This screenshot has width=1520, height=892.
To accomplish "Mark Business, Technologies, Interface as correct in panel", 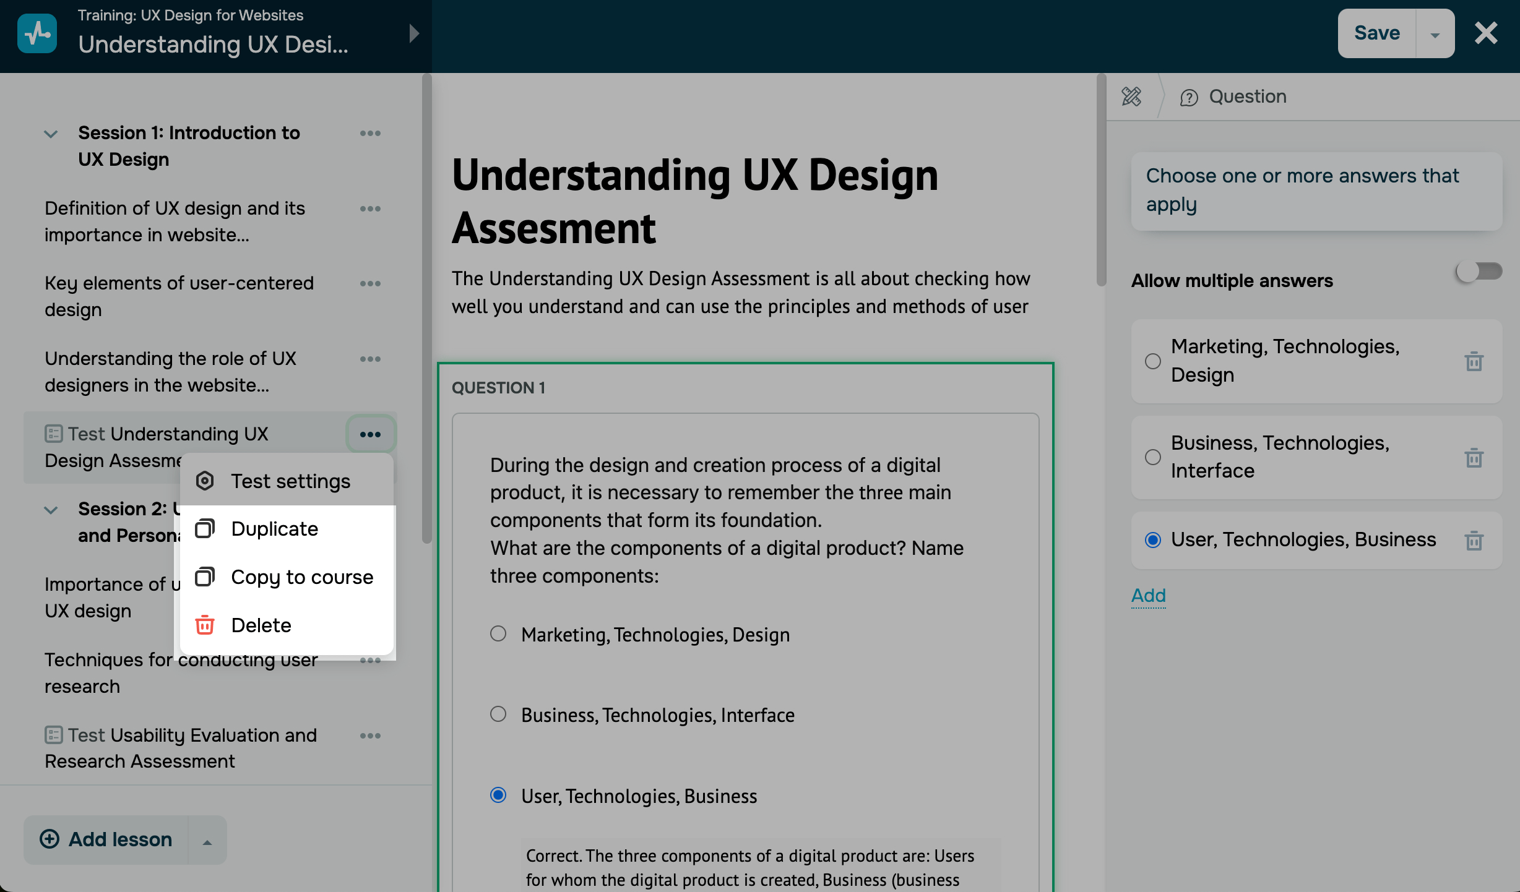I will click(1153, 457).
